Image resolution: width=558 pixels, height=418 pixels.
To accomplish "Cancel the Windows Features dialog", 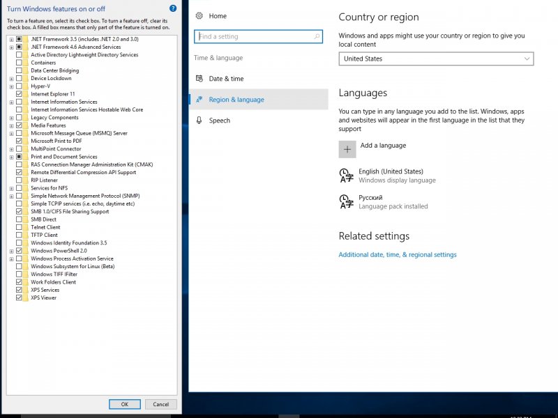I will (x=161, y=404).
